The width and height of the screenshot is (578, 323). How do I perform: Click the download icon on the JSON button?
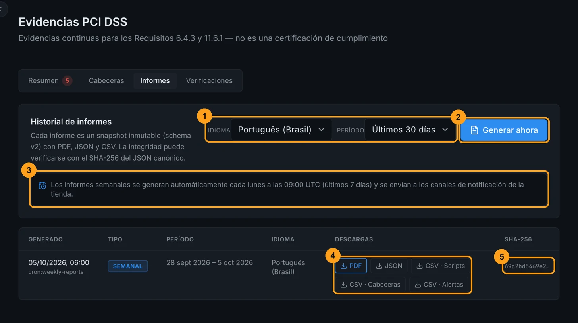click(x=379, y=266)
